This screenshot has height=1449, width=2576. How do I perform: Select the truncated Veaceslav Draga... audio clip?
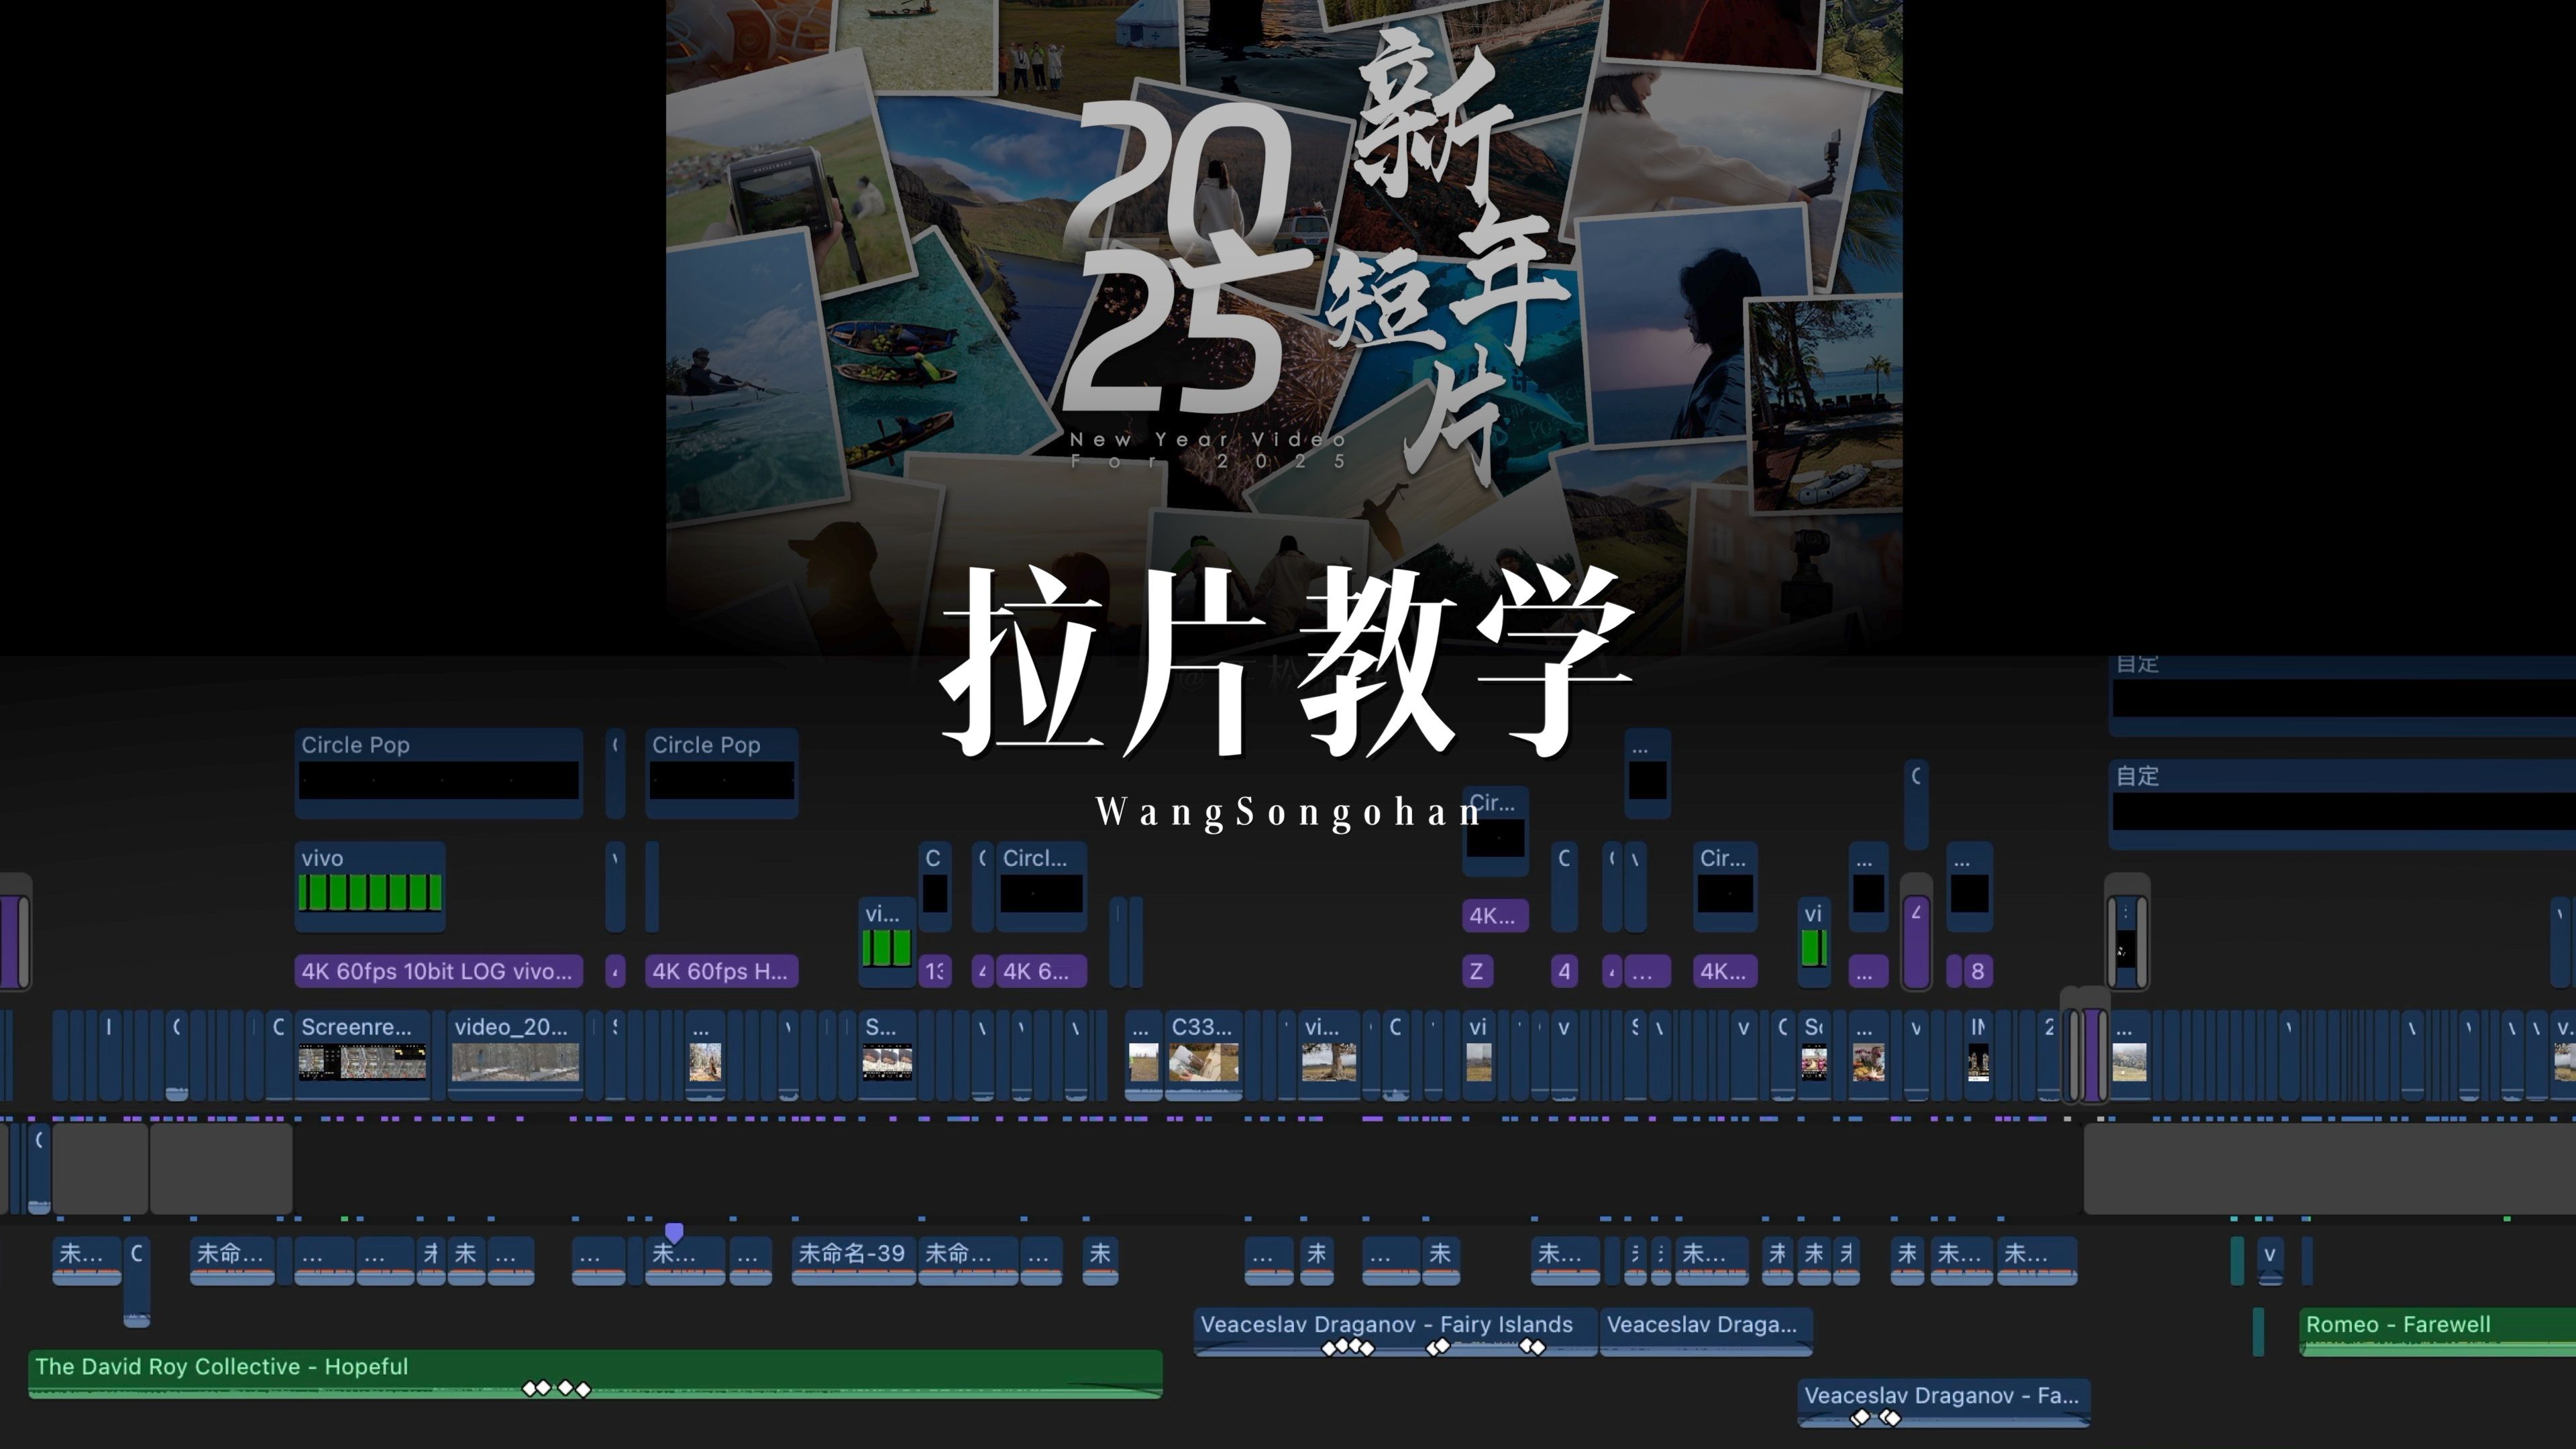[1706, 1332]
